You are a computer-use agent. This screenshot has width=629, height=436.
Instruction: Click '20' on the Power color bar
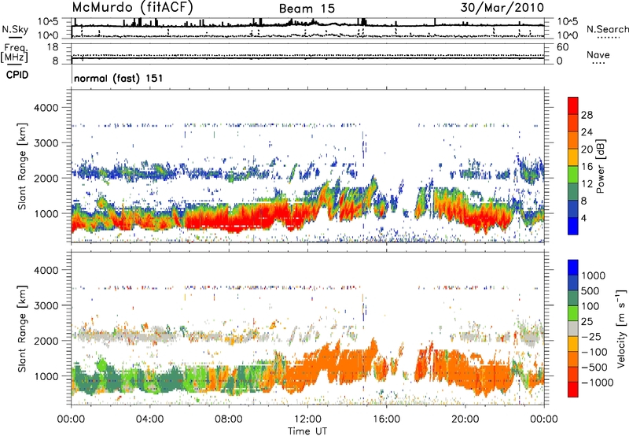click(x=587, y=150)
